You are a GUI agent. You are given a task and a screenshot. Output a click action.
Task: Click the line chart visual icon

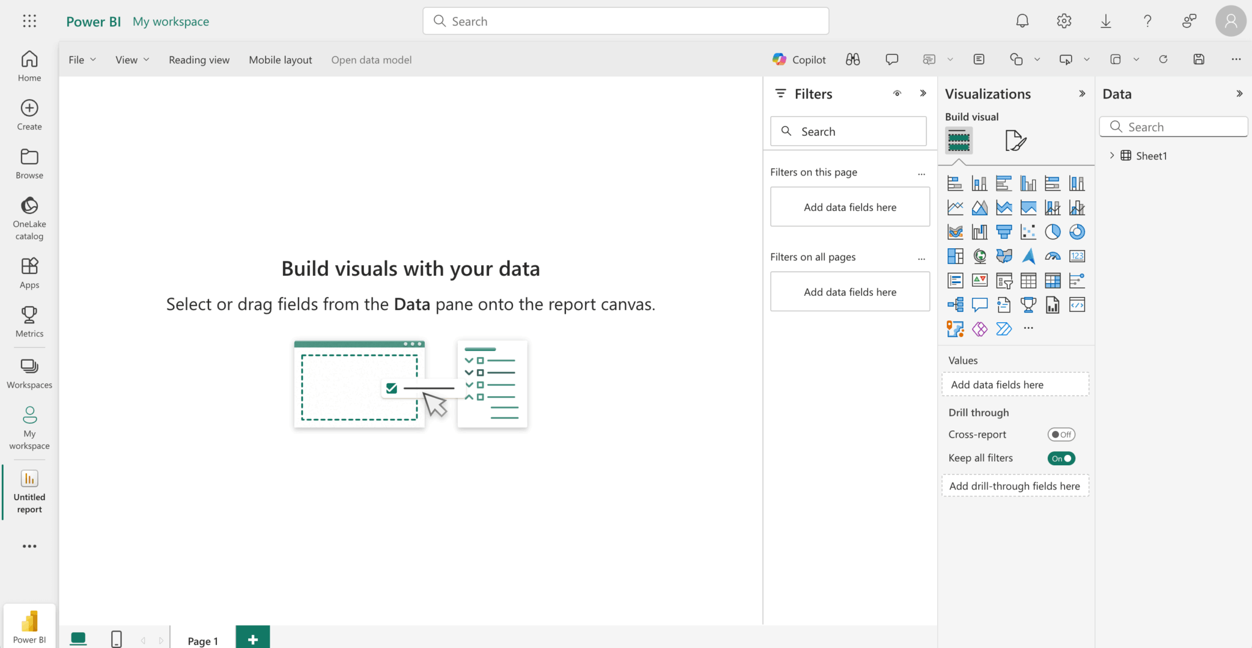(x=955, y=208)
